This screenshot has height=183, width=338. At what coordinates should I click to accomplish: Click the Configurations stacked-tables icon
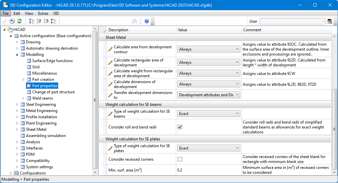pos(16,173)
